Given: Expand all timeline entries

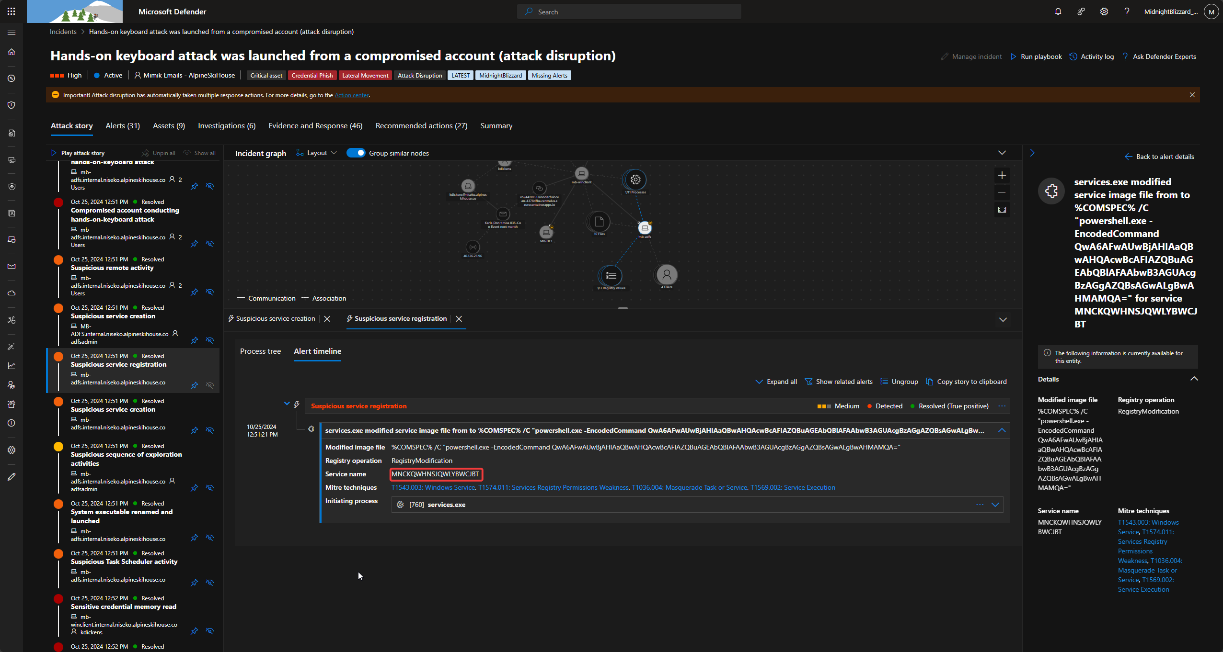Looking at the screenshot, I should point(775,382).
